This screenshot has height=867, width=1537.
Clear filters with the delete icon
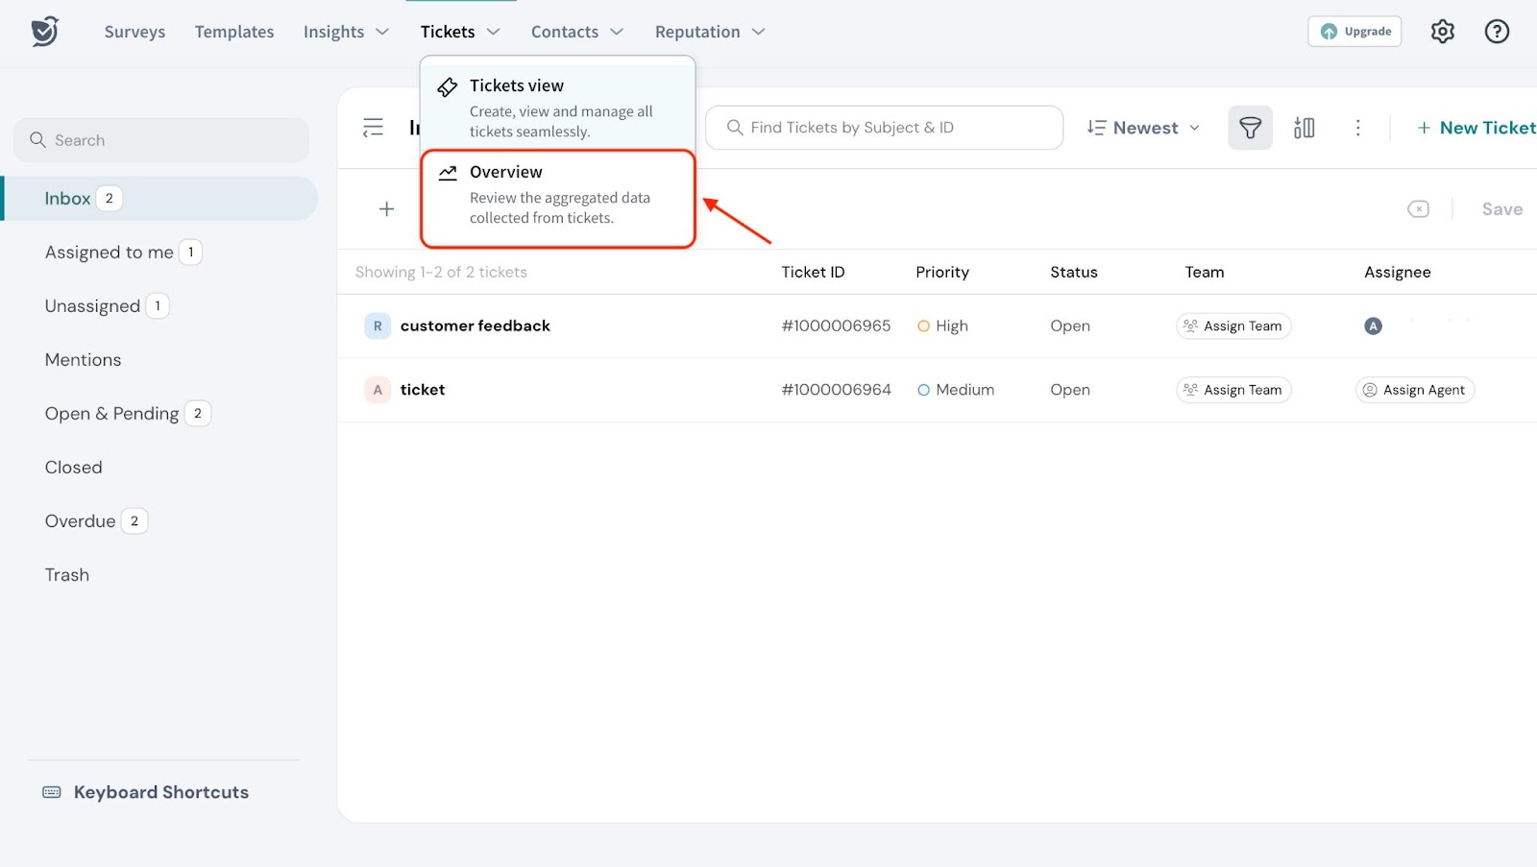(x=1418, y=209)
